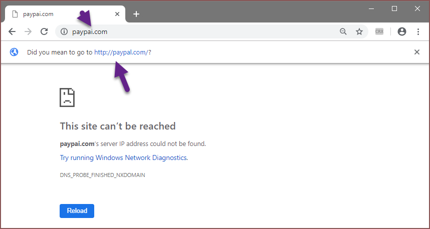Reload the page from the toolbar
Screen dimensions: 430x229
[44, 31]
